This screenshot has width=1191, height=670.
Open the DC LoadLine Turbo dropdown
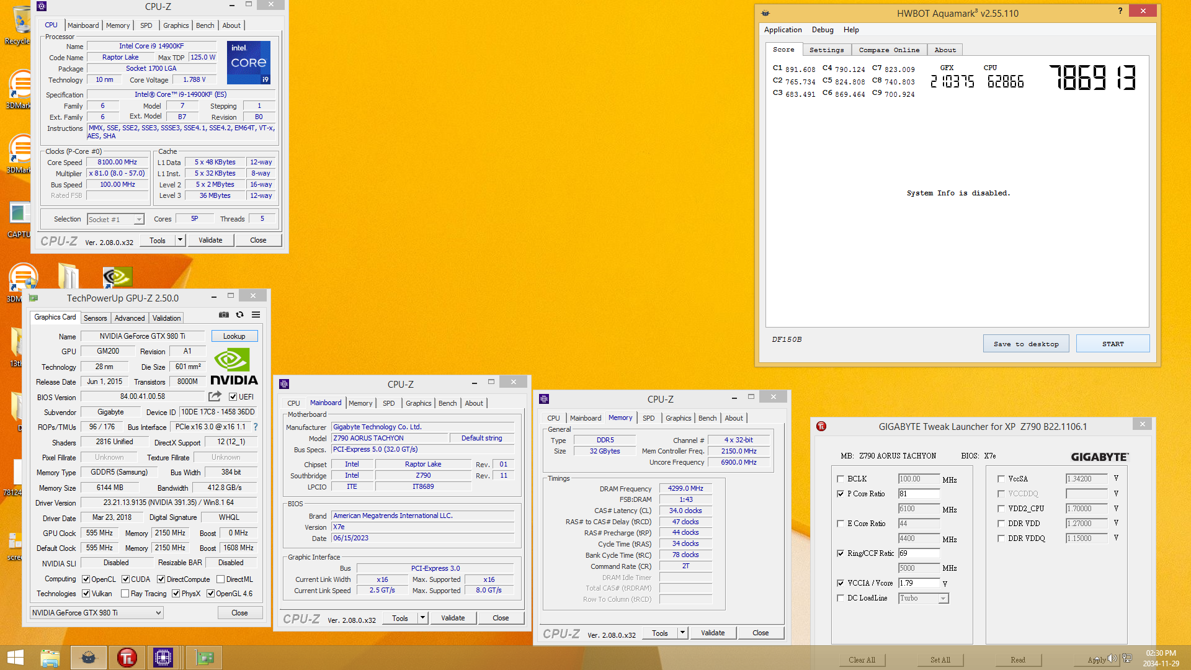[924, 599]
